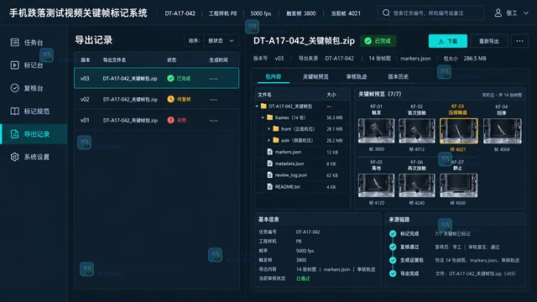
Task: Click the 标记完成 check icon in 来源链路
Action: (393, 233)
